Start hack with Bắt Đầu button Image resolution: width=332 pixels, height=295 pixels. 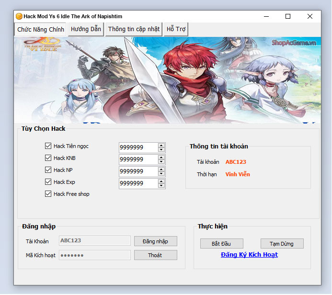pos(221,244)
